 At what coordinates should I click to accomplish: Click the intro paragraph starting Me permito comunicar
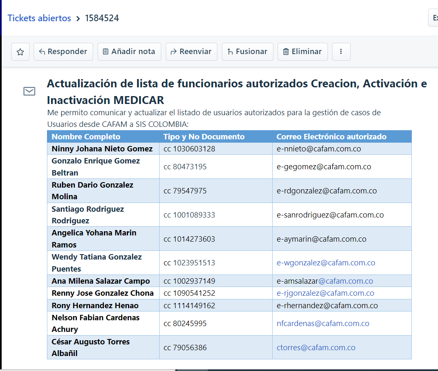[214, 118]
